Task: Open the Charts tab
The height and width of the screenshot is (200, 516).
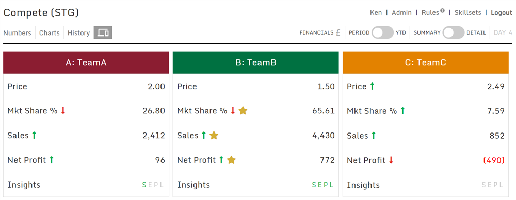Action: click(50, 33)
